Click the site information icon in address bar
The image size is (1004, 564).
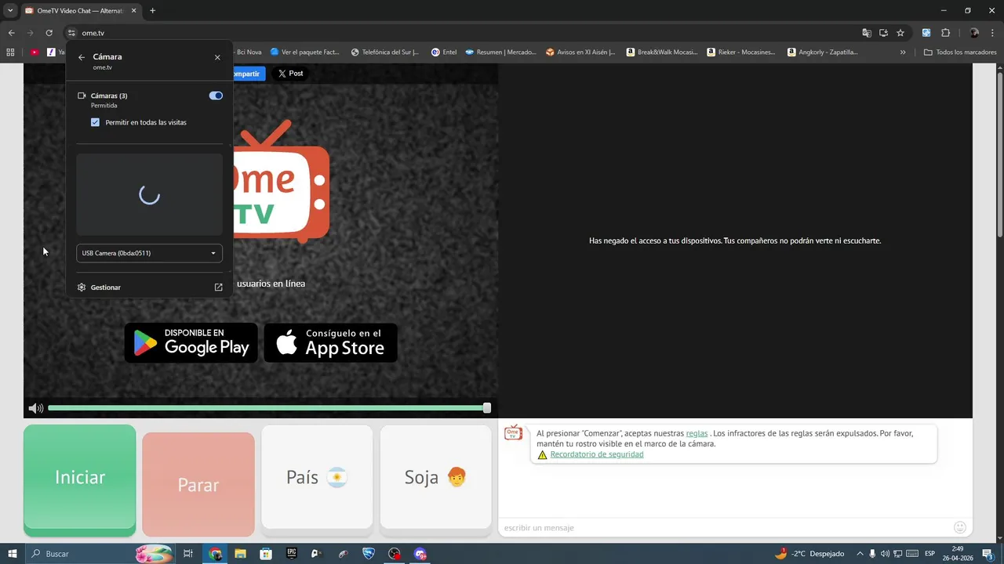pyautogui.click(x=71, y=33)
